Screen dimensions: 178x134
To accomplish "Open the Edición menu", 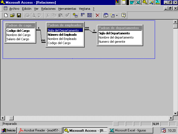I will [27, 9].
